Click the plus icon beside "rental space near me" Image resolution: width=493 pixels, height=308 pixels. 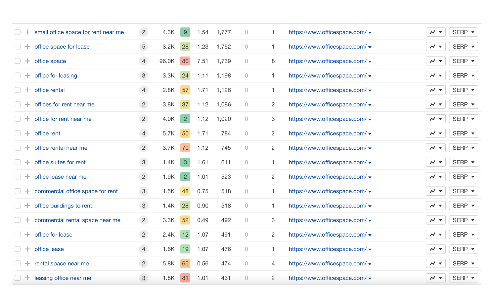(27, 263)
